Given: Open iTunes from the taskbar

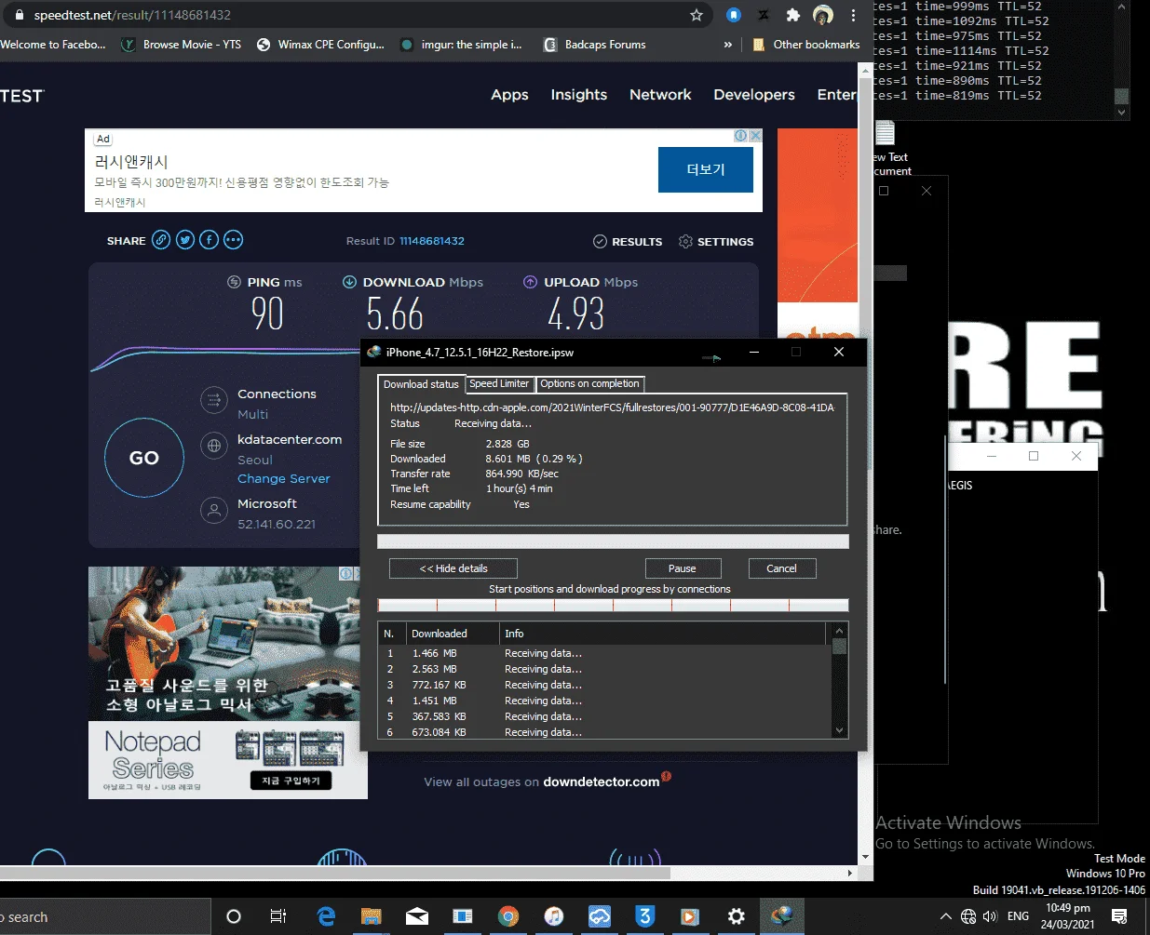Looking at the screenshot, I should (x=554, y=916).
